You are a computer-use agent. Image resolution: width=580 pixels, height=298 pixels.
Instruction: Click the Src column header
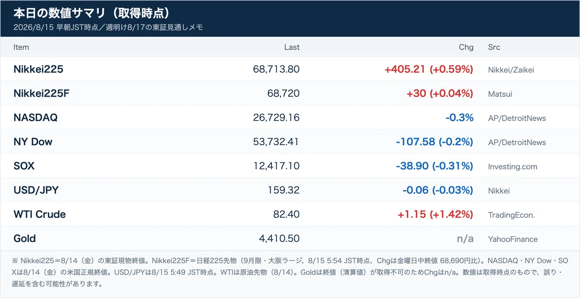point(494,47)
